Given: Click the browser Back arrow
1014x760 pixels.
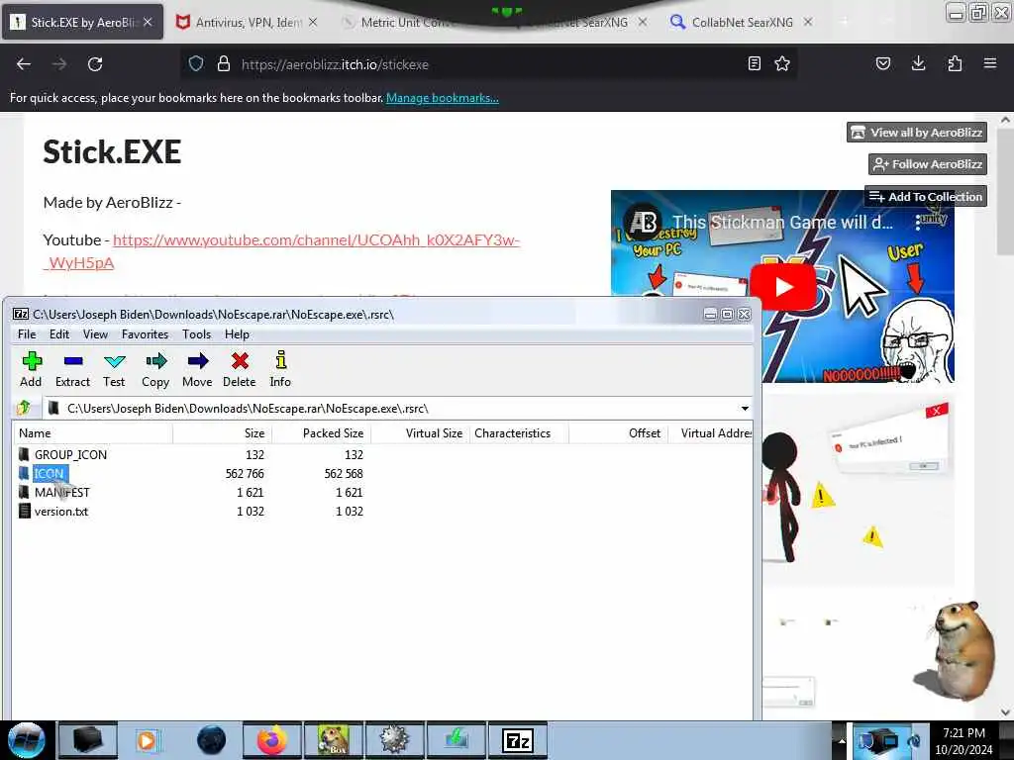Looking at the screenshot, I should pos(24,64).
